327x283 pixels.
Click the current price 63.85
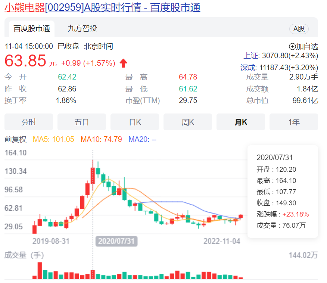[25, 61]
